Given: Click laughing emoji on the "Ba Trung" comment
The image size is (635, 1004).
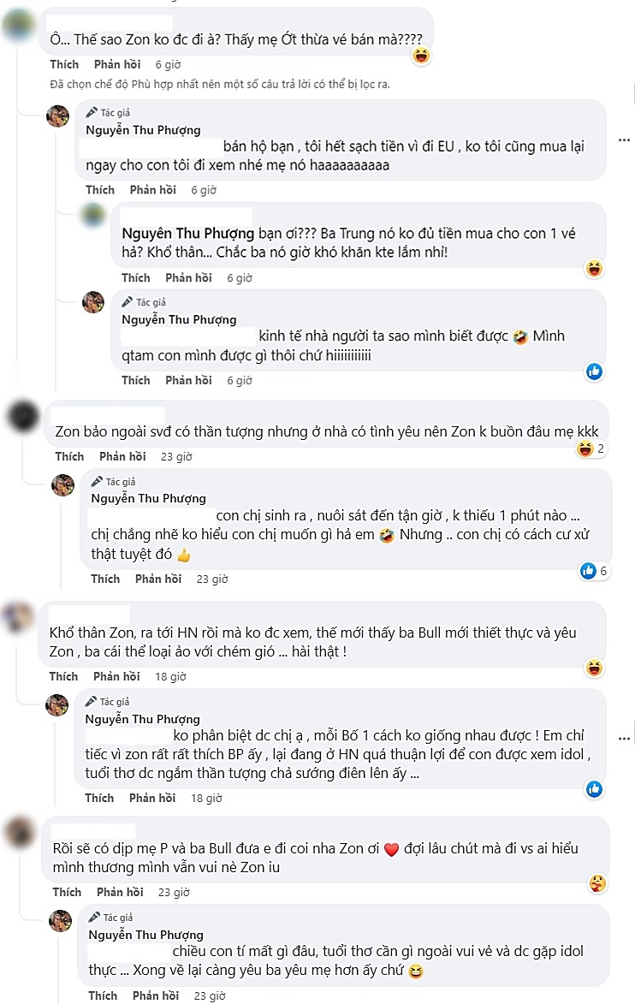Looking at the screenshot, I should tap(593, 269).
